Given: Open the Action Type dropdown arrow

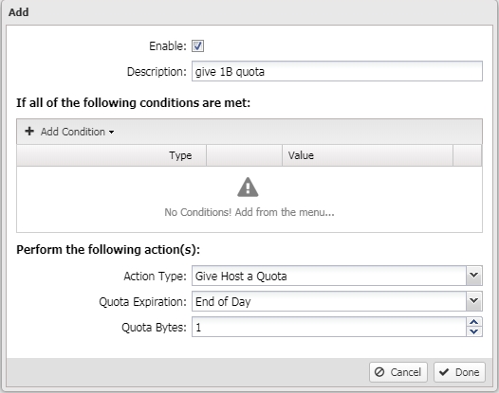Looking at the screenshot, I should pos(474,276).
